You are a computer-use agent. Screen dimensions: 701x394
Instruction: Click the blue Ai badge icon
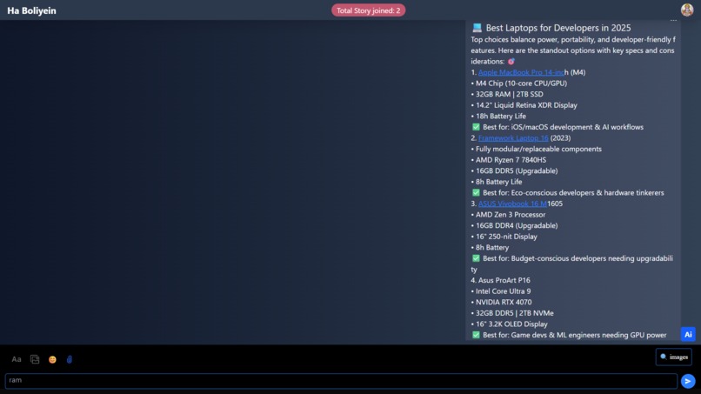tap(688, 335)
